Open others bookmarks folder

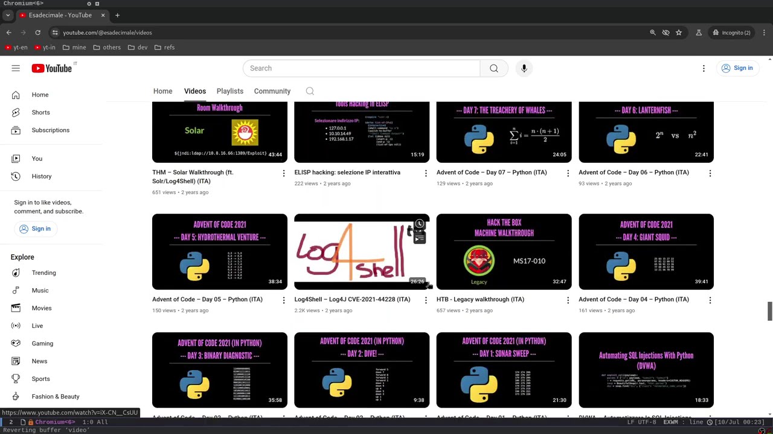[x=107, y=47]
